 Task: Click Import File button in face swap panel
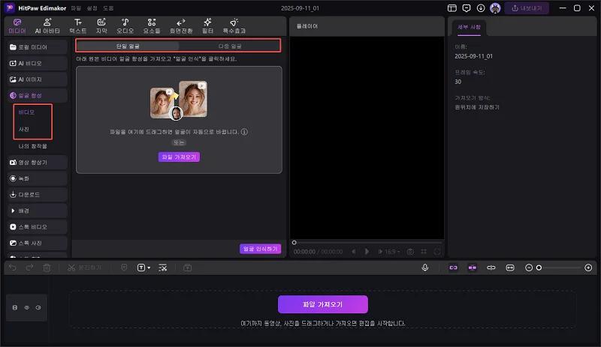tap(179, 157)
